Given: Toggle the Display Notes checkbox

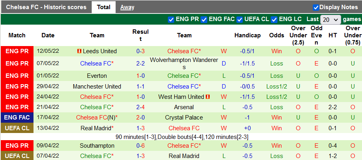Looking at the screenshot, I should tap(316, 7).
